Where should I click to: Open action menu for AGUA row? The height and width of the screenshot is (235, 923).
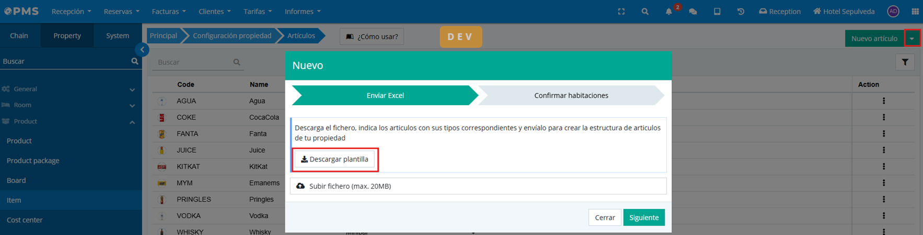pyautogui.click(x=883, y=101)
